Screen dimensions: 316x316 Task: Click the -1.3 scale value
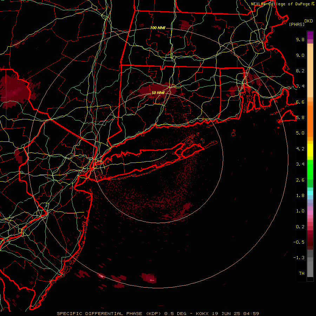pos(299,258)
